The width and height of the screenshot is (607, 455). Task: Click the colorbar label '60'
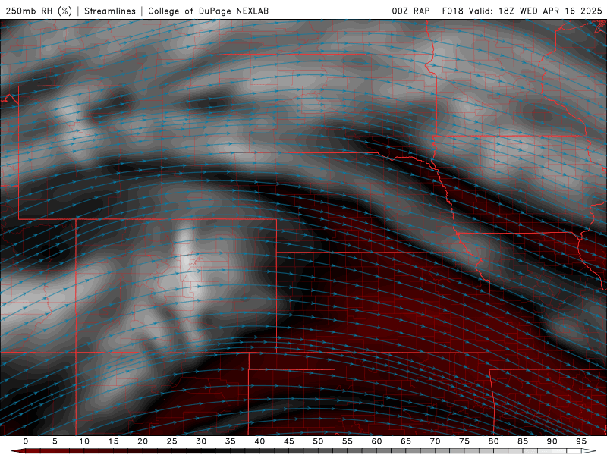376,441
